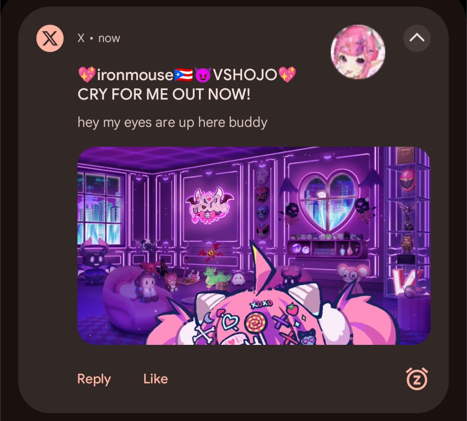Click the heart-shaped window in image
Viewport: 467px width, 421px height.
pyautogui.click(x=329, y=202)
